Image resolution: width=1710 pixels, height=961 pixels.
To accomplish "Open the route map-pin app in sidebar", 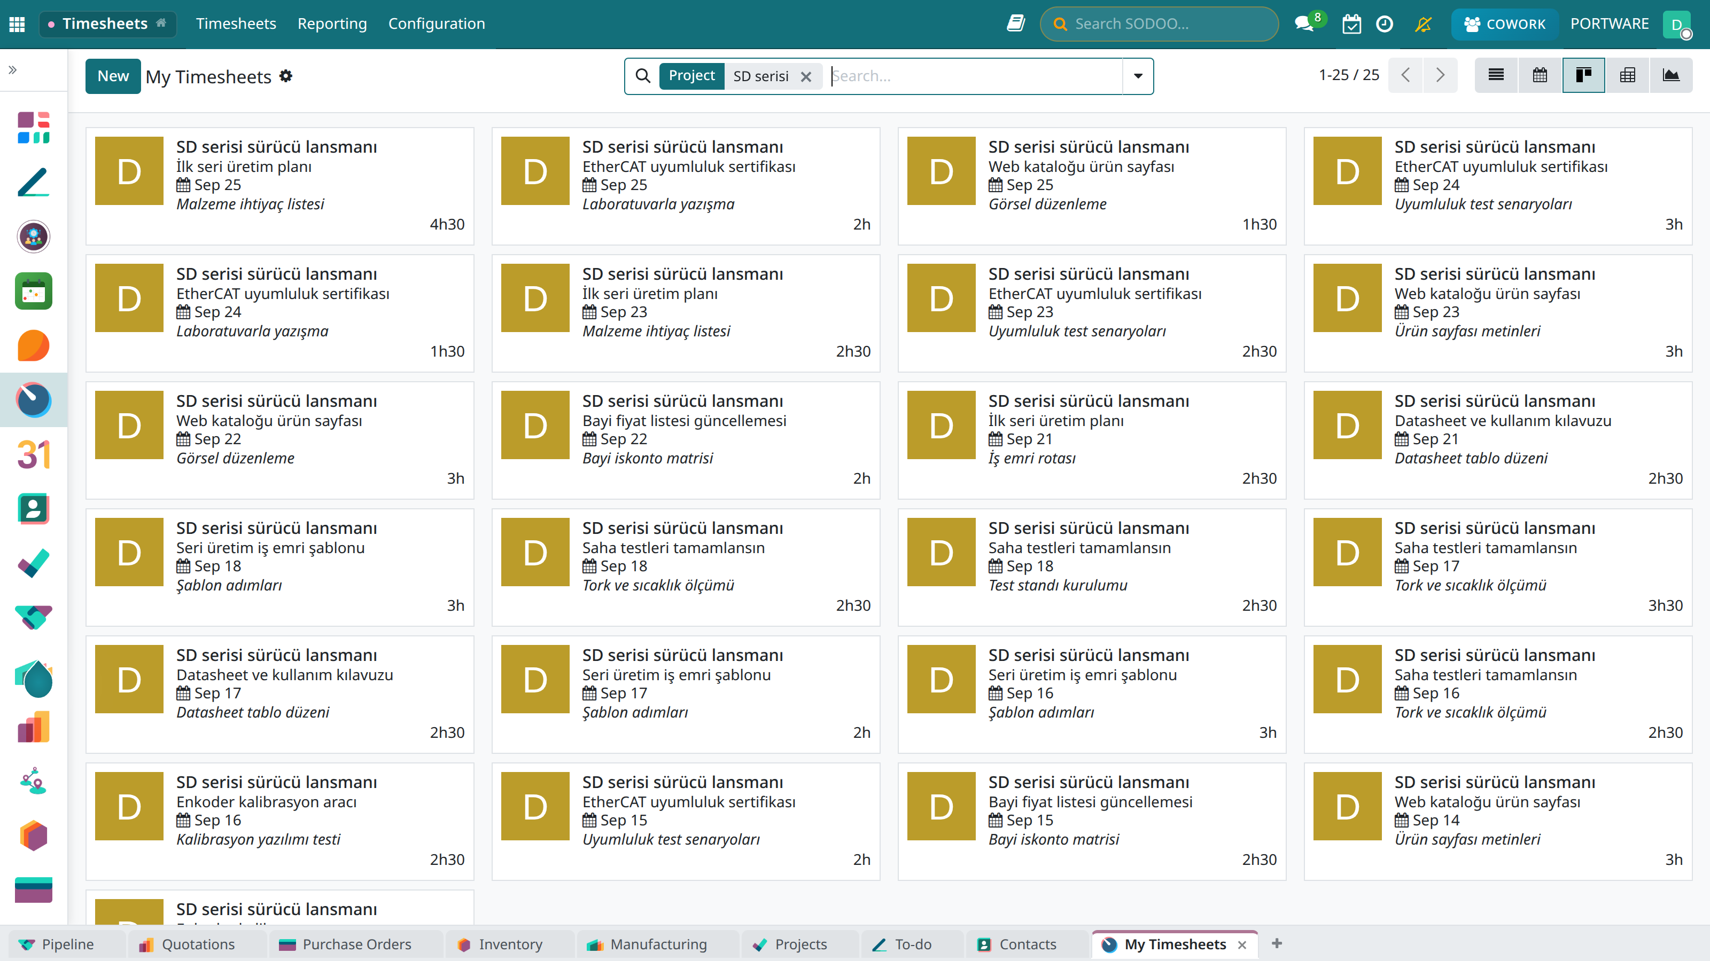I will 33,781.
